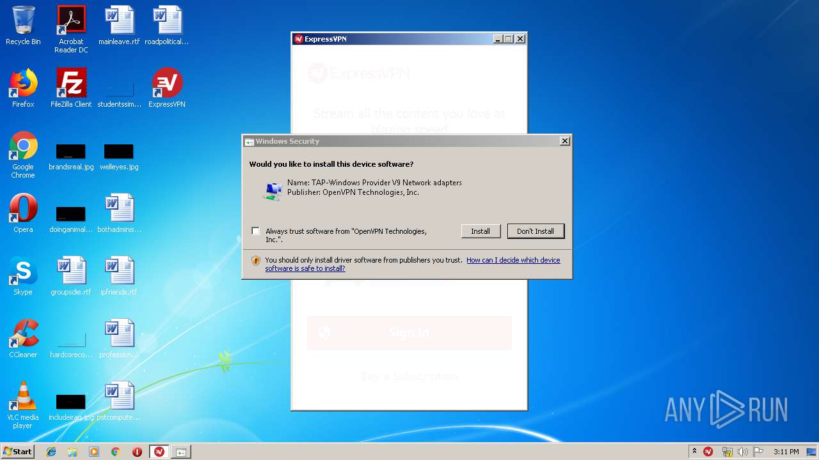Click the ExpressVPN title bar icon
This screenshot has width=819, height=460.
(298, 39)
